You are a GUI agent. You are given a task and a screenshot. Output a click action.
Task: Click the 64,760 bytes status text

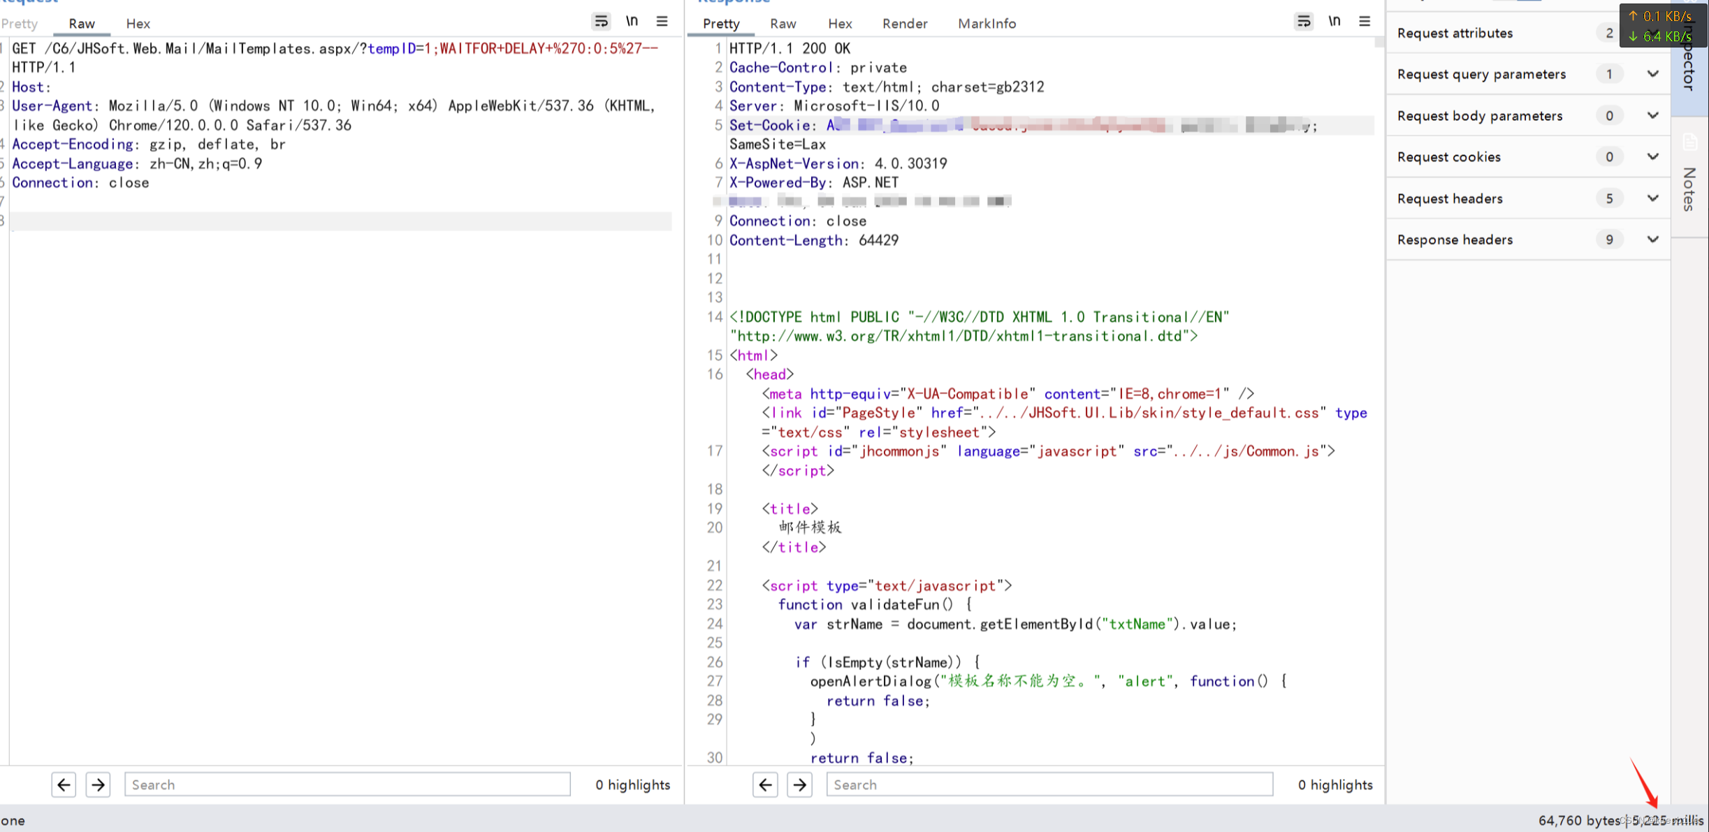[1579, 820]
